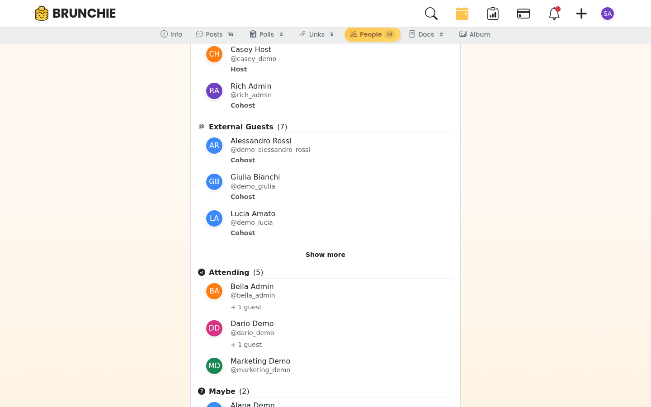The height and width of the screenshot is (407, 651).
Task: Open Lucia Amato's profile name
Action: point(253,213)
